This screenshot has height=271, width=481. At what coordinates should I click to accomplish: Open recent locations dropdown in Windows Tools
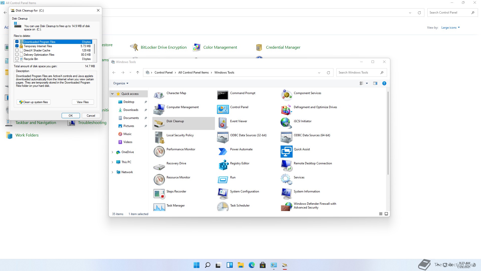(130, 73)
